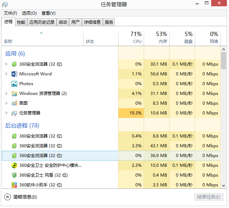Switch to the 服务 tab

[109, 22]
